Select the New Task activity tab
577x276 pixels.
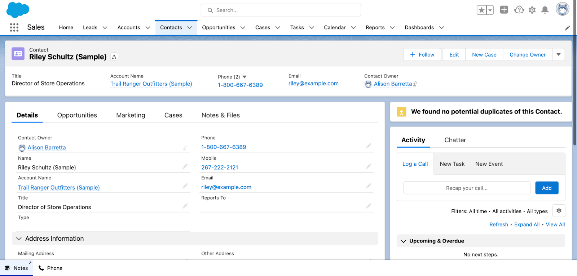(x=452, y=164)
